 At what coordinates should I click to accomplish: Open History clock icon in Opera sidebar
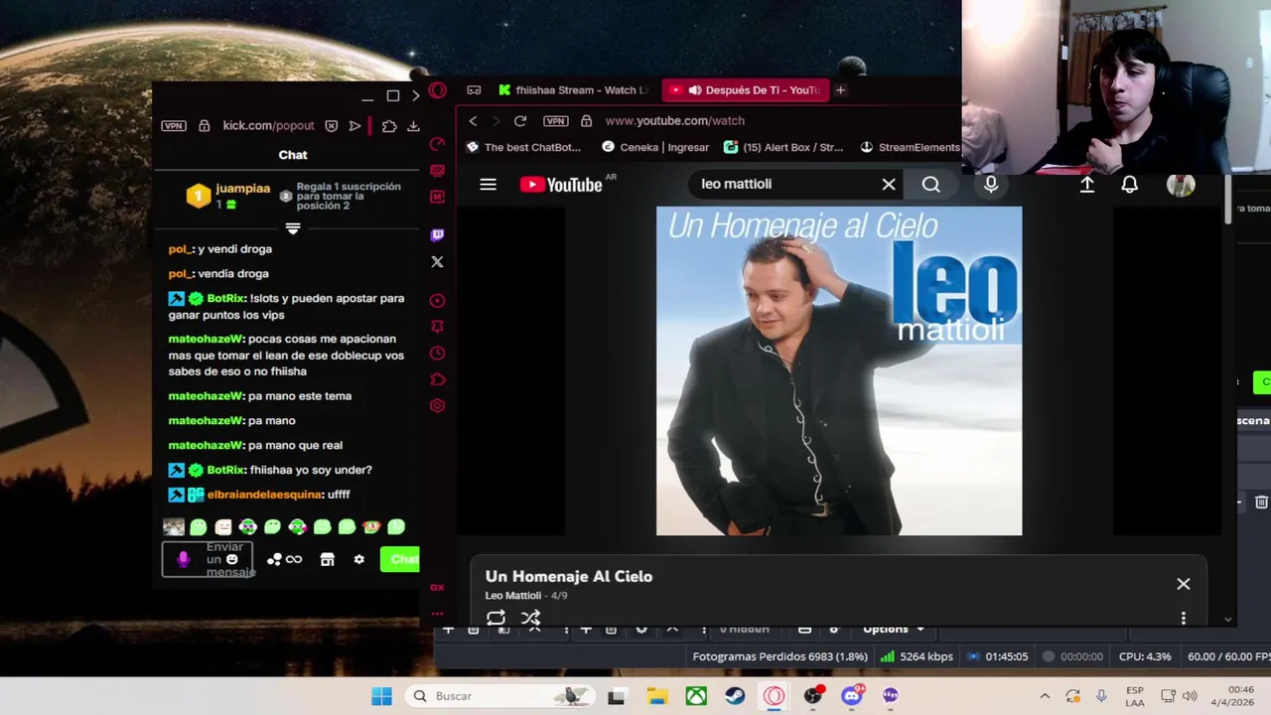[x=437, y=353]
